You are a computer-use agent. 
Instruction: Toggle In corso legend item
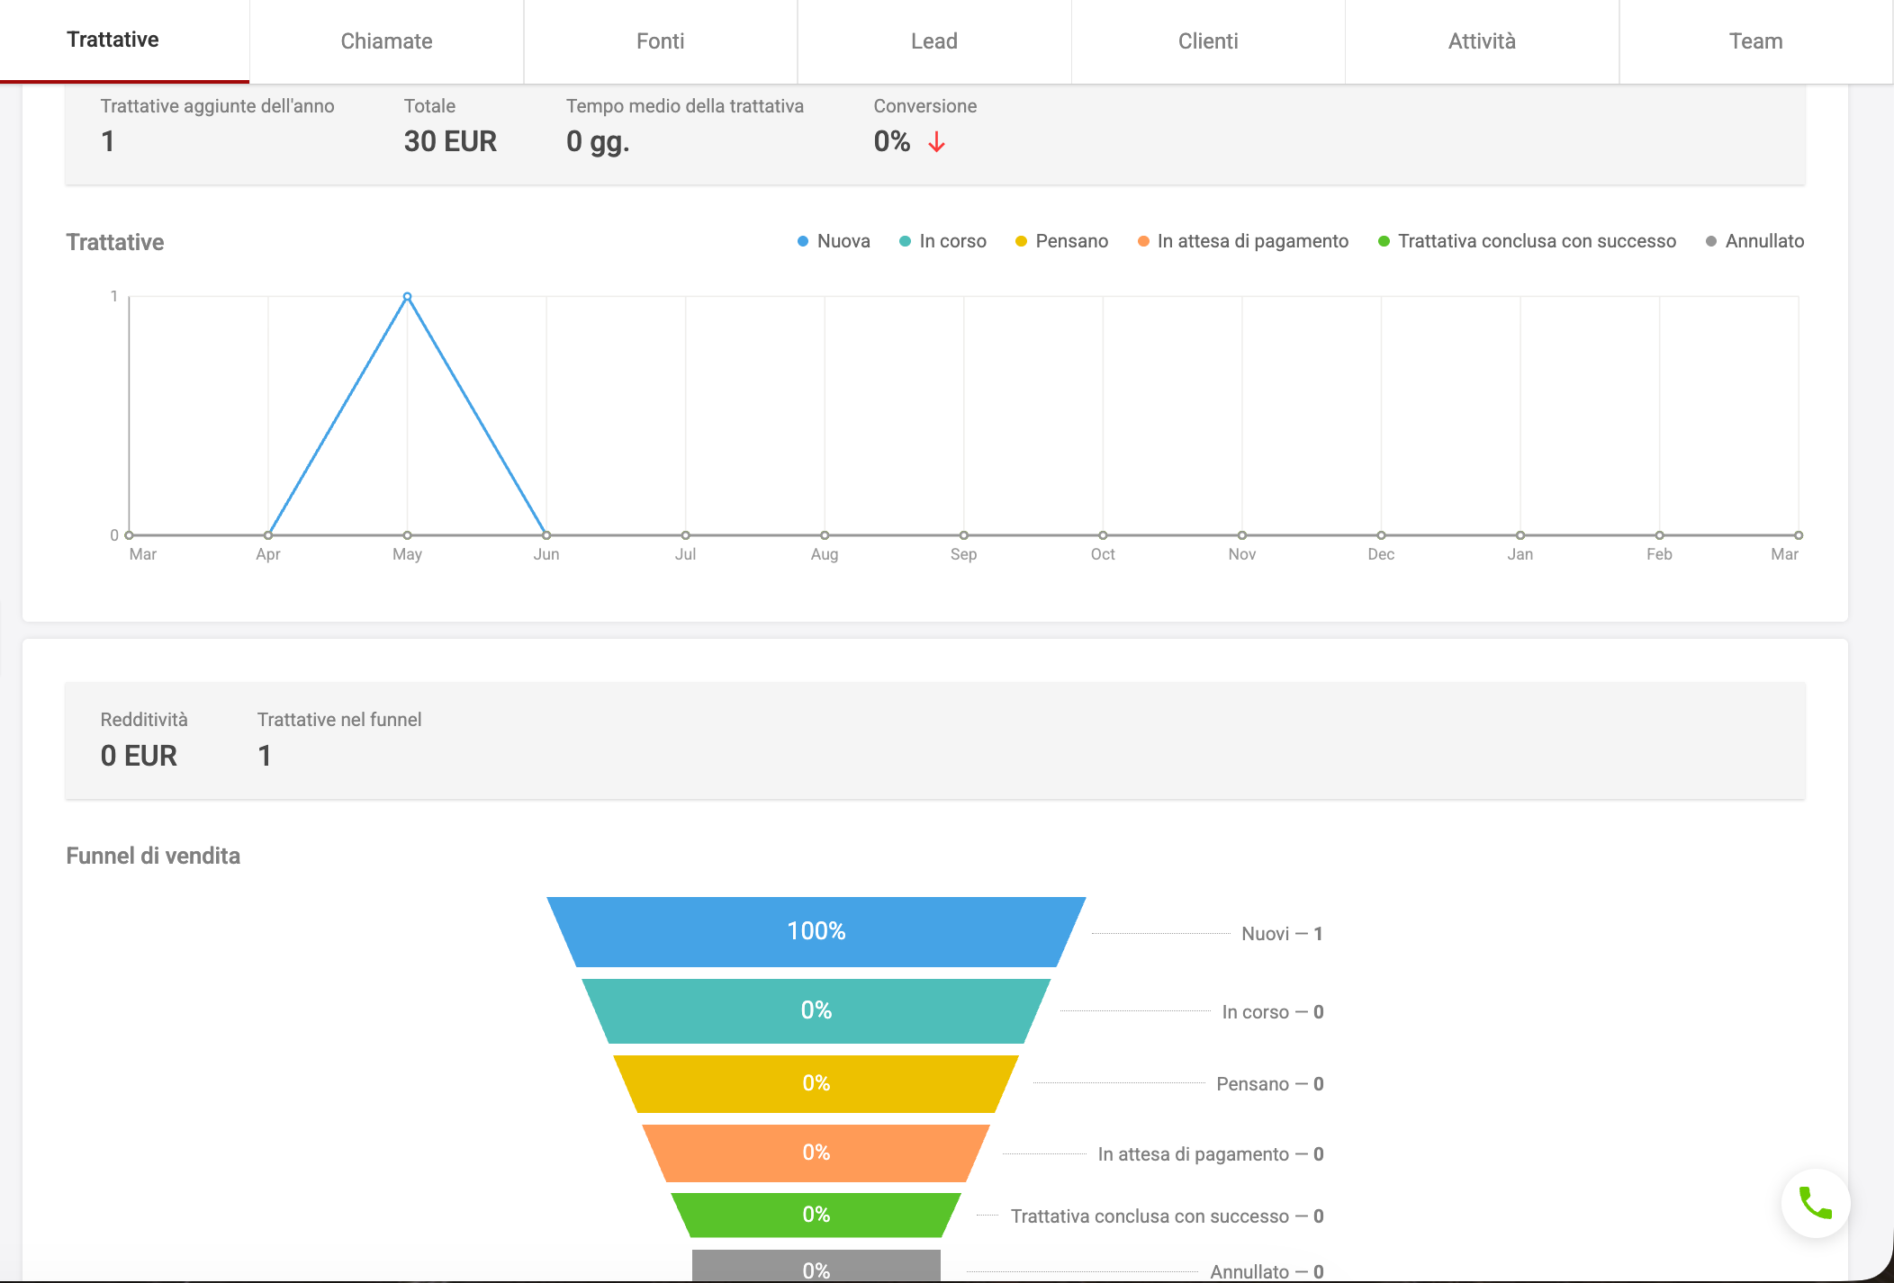point(942,241)
